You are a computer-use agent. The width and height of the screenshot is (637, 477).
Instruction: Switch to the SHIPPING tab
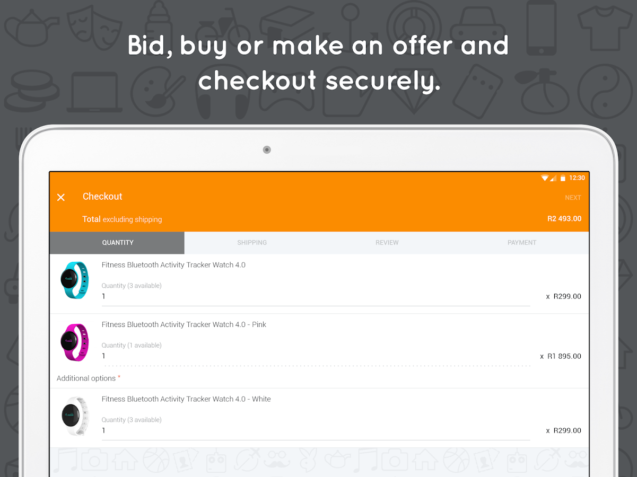pos(252,242)
